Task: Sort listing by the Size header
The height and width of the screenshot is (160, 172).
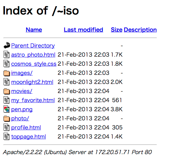Action: [x=116, y=30]
